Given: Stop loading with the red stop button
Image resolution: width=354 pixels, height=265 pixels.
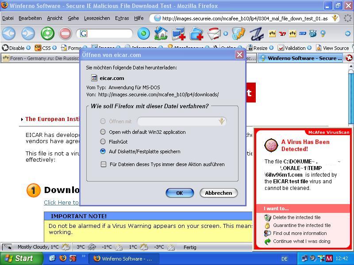Looking at the screenshot, I should (65, 34).
